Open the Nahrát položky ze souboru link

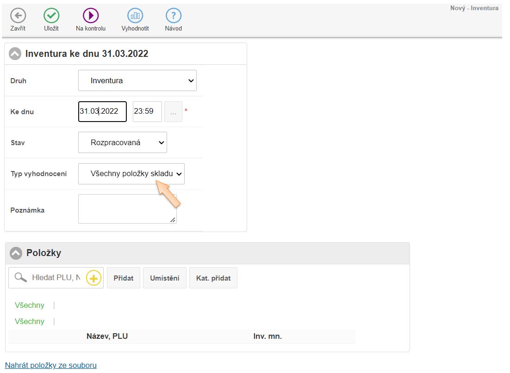click(x=51, y=365)
